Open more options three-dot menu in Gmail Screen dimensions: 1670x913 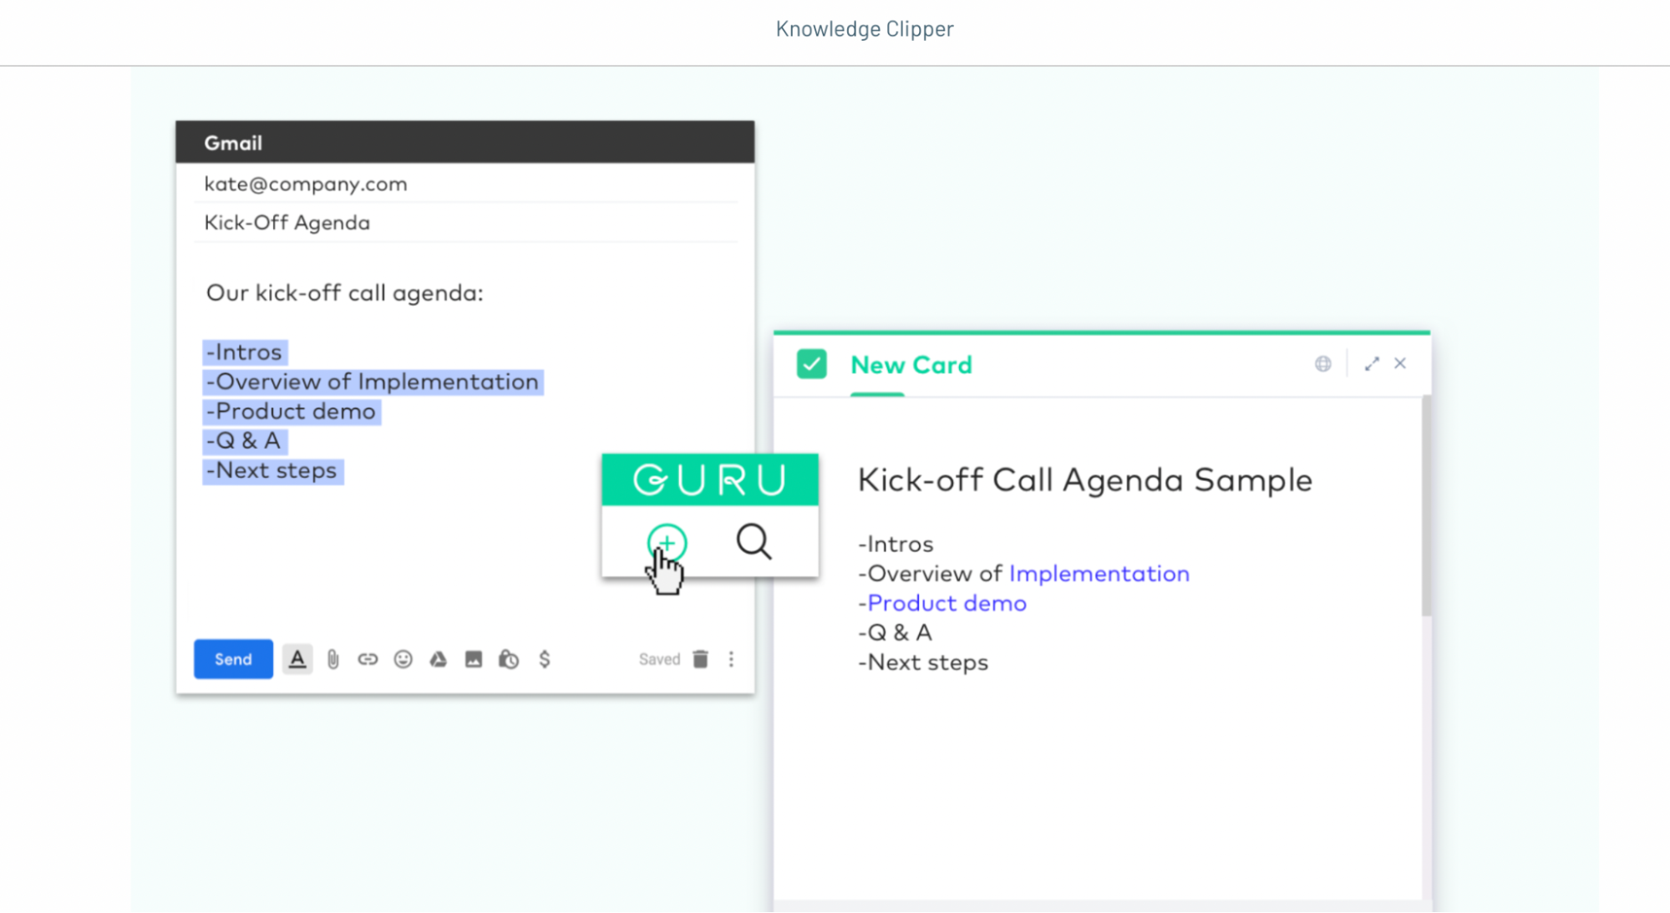731,660
